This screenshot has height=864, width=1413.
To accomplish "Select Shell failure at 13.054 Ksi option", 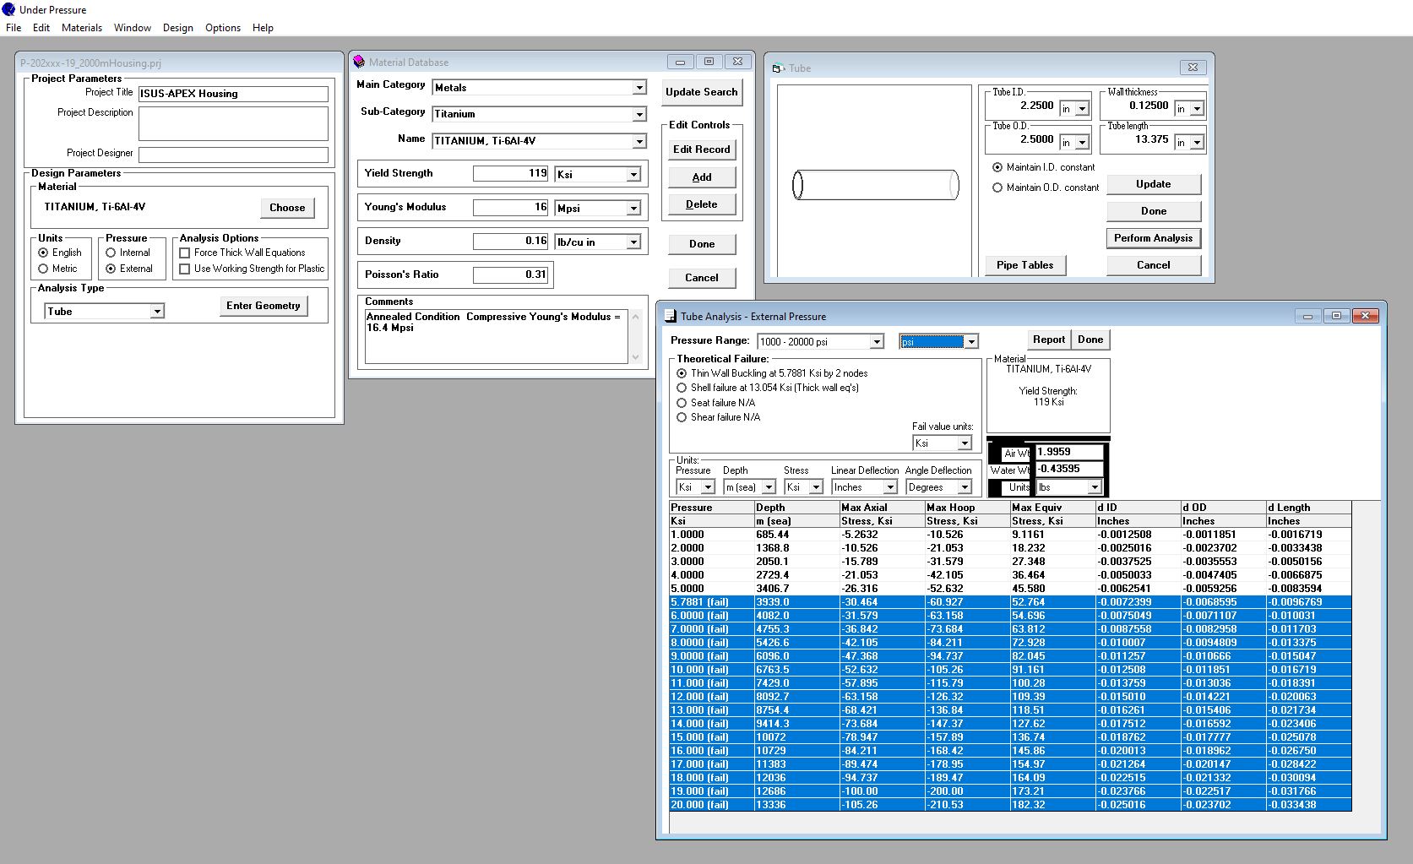I will [682, 388].
